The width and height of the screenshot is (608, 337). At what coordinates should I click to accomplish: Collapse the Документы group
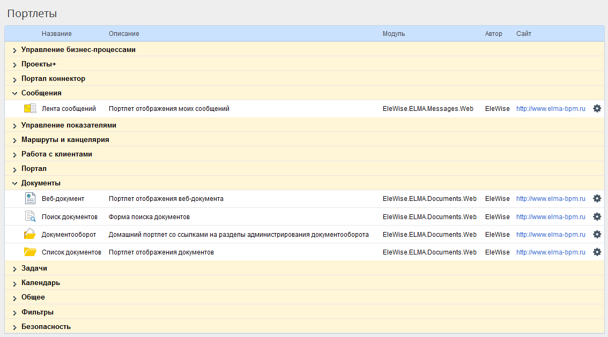(x=15, y=183)
